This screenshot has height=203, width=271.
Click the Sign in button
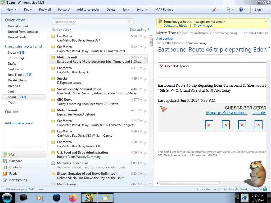[x=259, y=10]
